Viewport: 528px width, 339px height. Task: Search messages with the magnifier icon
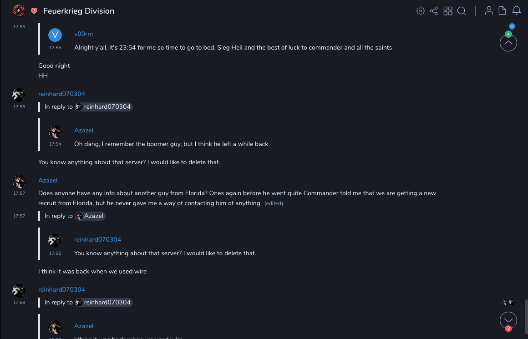pos(462,11)
